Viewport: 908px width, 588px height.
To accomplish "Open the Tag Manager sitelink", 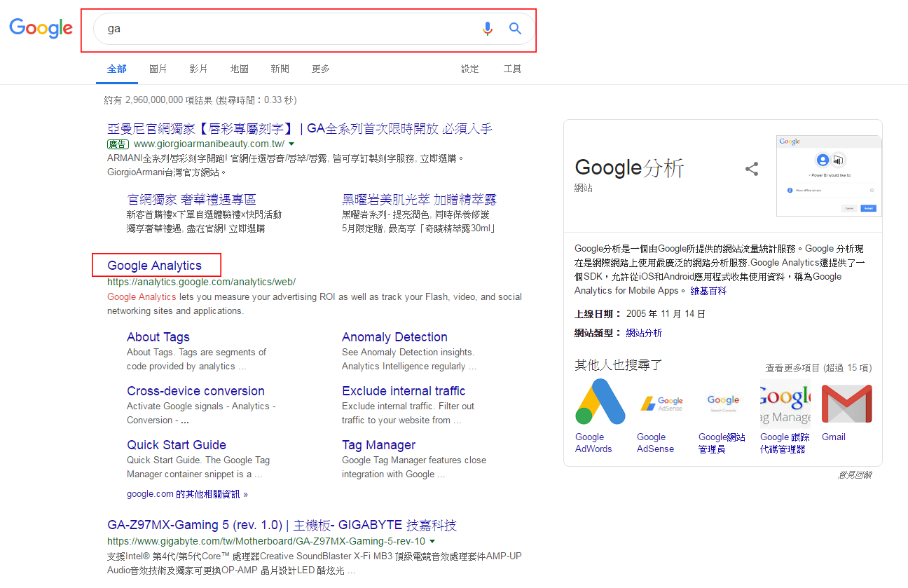I will 378,445.
